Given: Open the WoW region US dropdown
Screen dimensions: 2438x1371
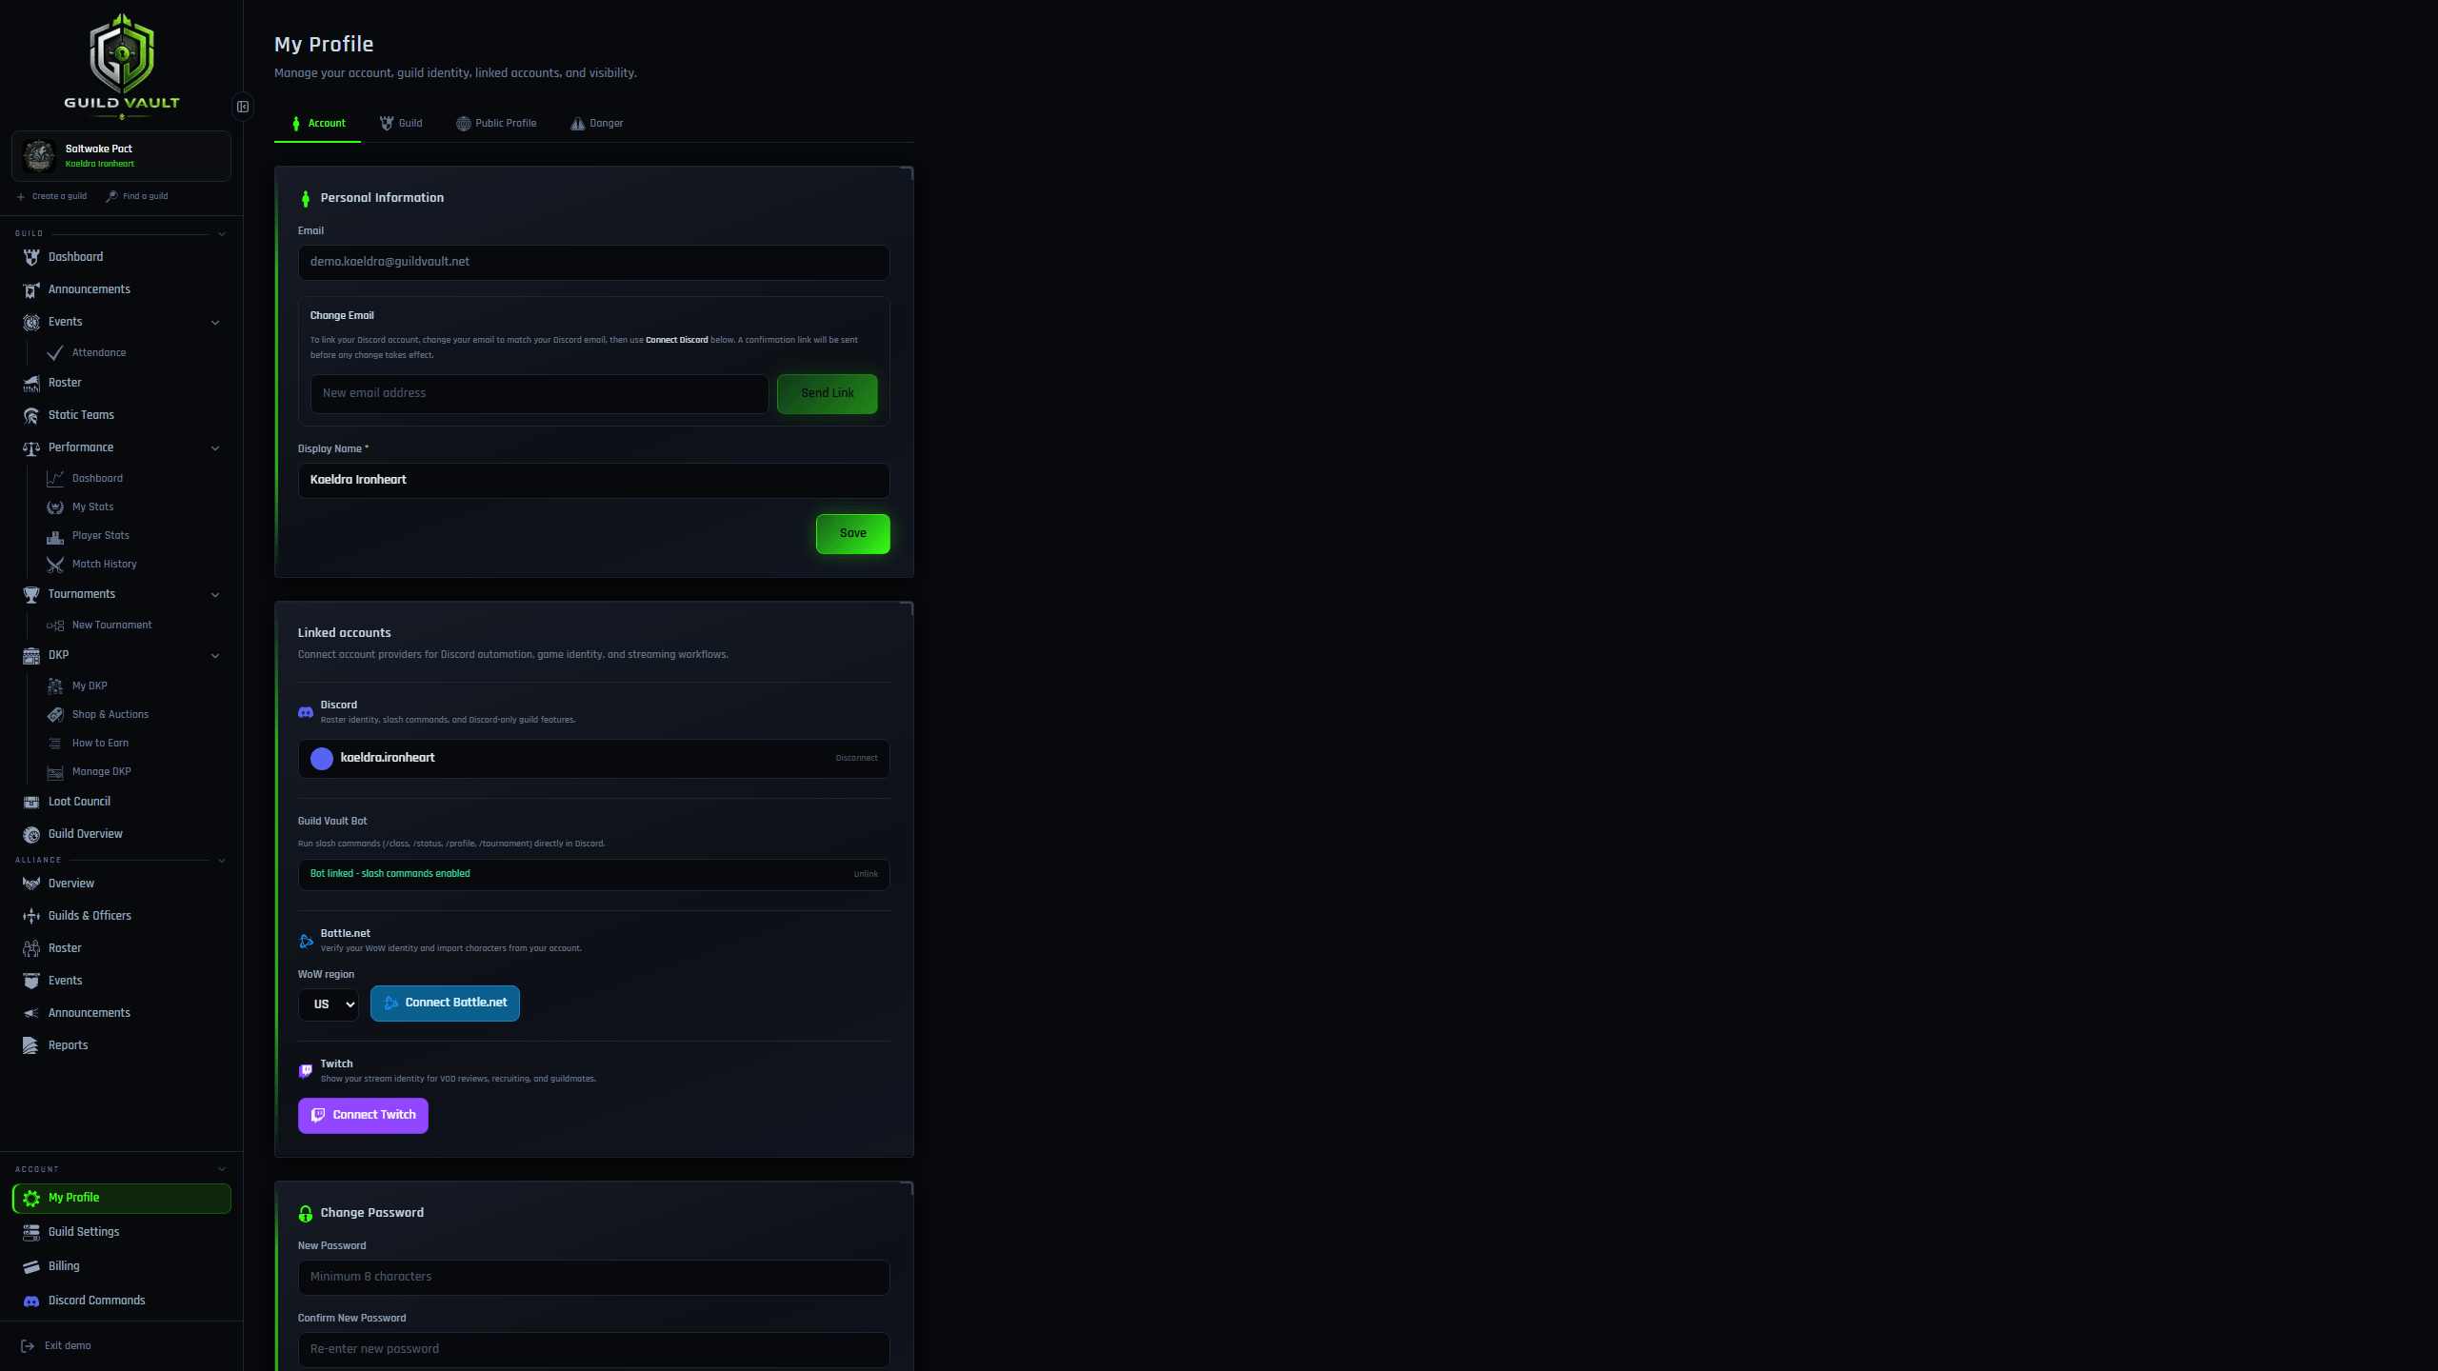Looking at the screenshot, I should point(329,1004).
